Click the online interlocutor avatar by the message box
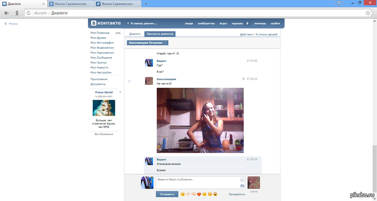The image size is (377, 201). click(x=254, y=183)
